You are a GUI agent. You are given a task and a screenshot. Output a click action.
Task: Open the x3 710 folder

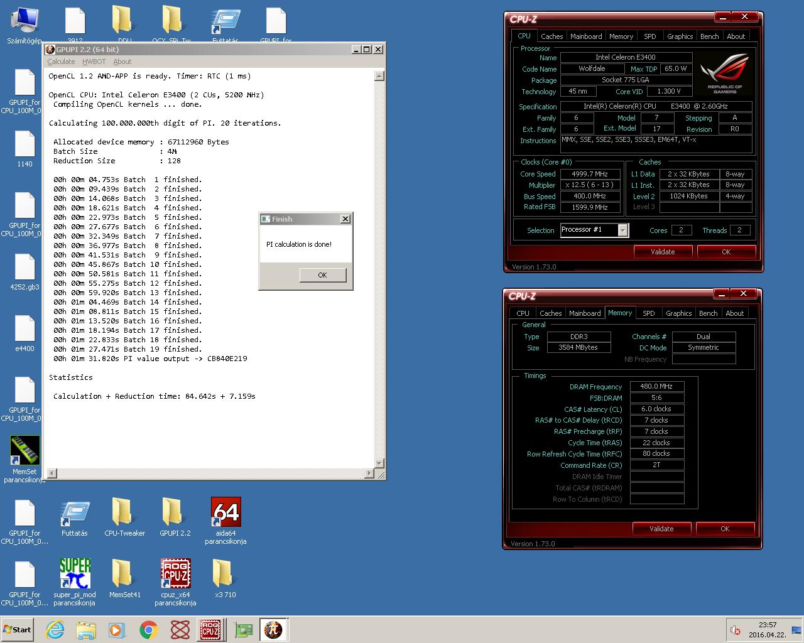(x=225, y=578)
